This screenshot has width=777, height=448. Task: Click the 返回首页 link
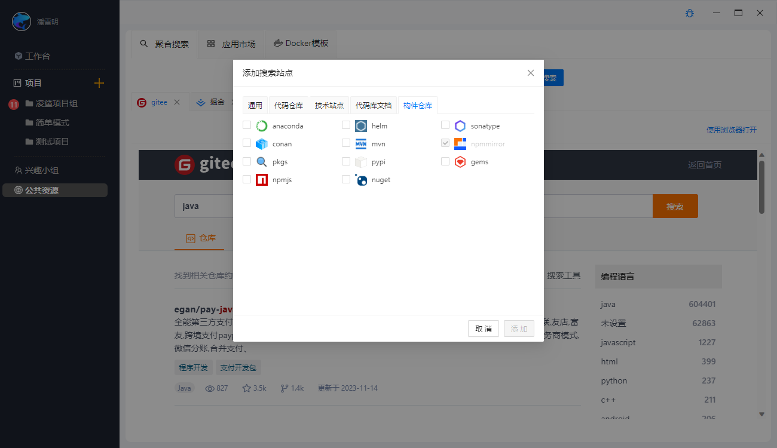click(x=705, y=165)
